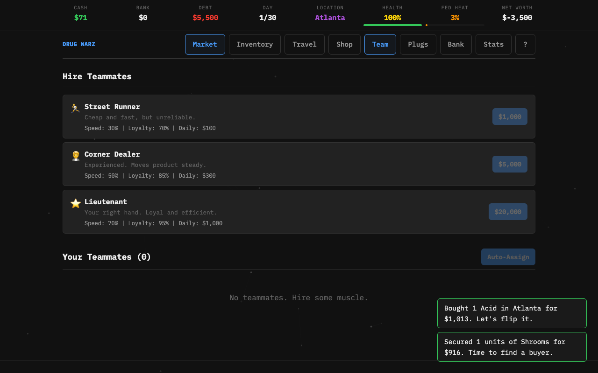This screenshot has height=373, width=598.
Task: Open the help question mark panel
Action: tap(525, 44)
